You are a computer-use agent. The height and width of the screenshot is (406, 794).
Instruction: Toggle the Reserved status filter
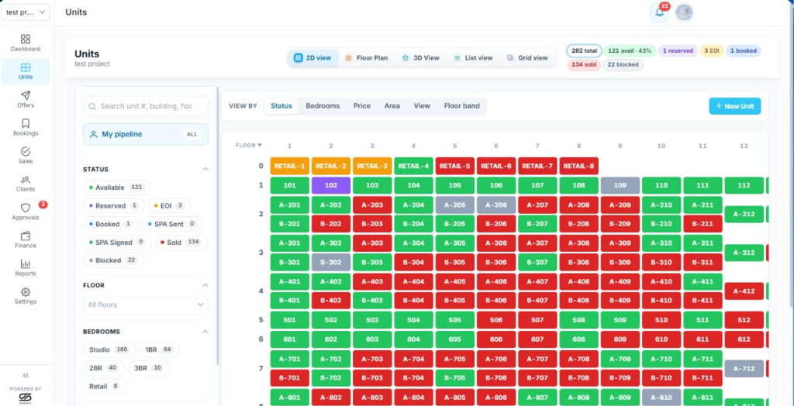coord(114,206)
